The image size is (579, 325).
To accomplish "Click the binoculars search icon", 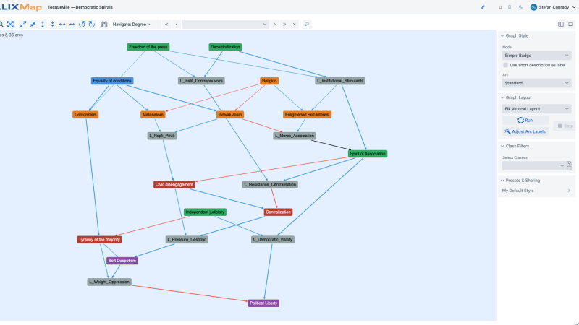I will pos(104,25).
